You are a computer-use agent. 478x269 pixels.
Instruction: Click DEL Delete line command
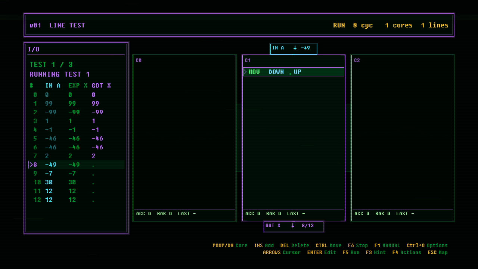click(x=295, y=245)
